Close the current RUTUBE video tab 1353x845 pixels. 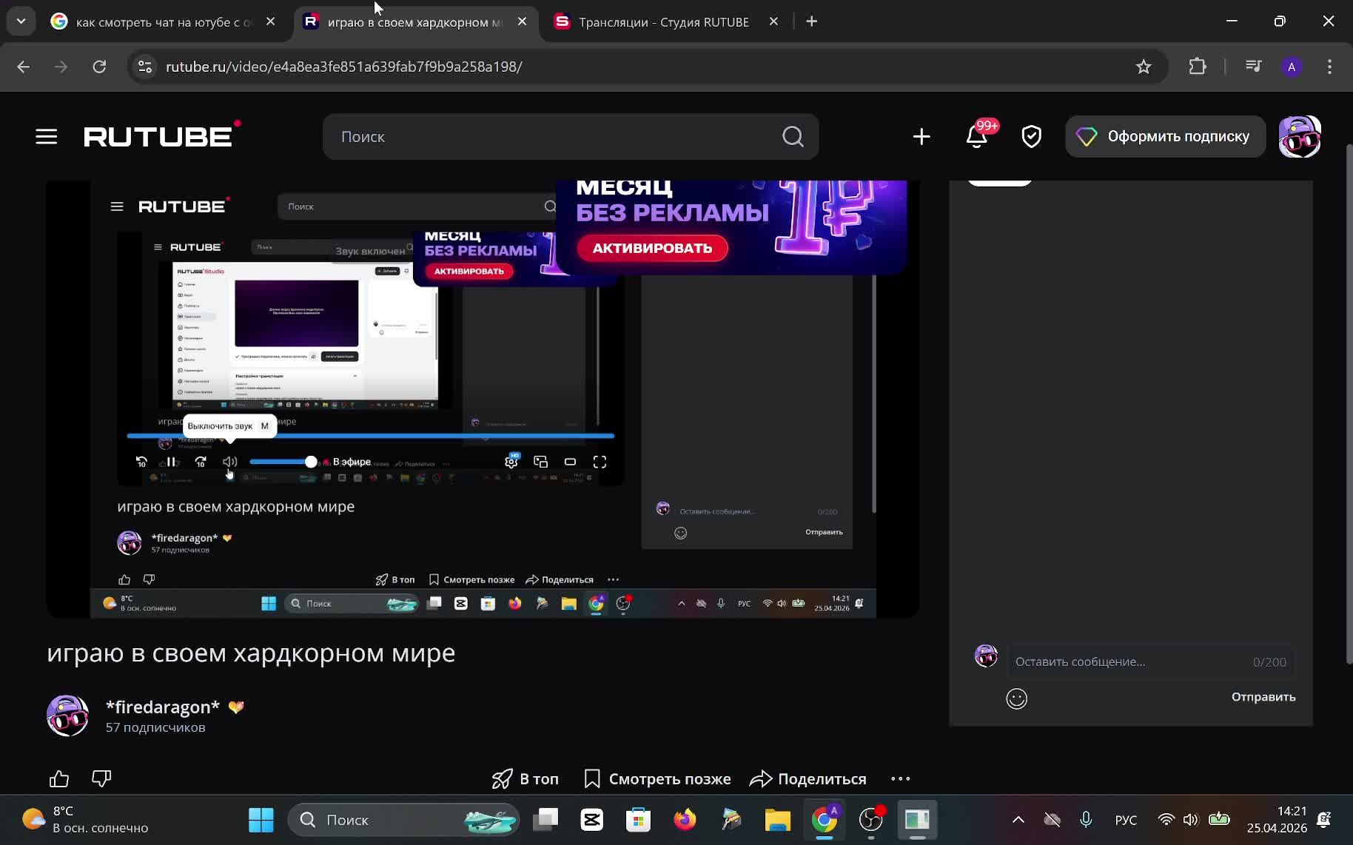tap(523, 21)
